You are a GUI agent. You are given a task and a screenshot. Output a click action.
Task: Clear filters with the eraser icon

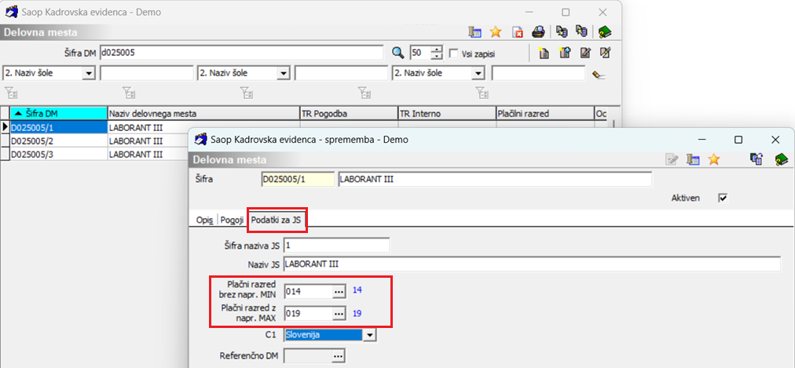point(599,75)
